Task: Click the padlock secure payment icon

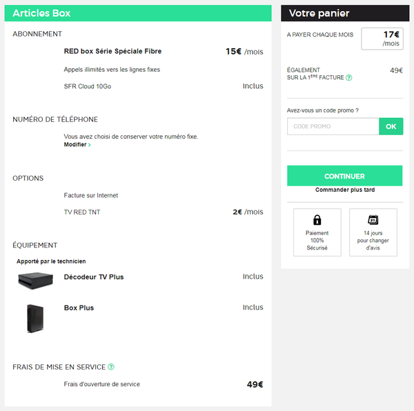Action: (317, 220)
